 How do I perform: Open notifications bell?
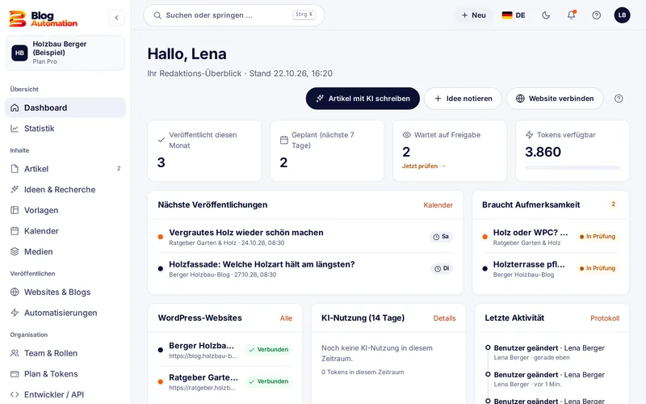tap(571, 15)
